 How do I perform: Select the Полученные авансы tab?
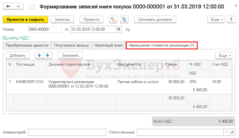(72, 45)
